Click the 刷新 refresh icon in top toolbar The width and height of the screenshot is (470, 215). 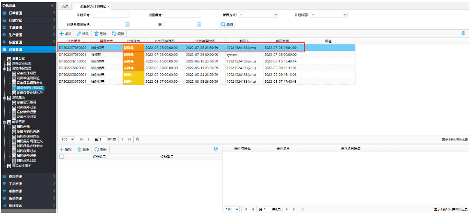click(x=114, y=33)
